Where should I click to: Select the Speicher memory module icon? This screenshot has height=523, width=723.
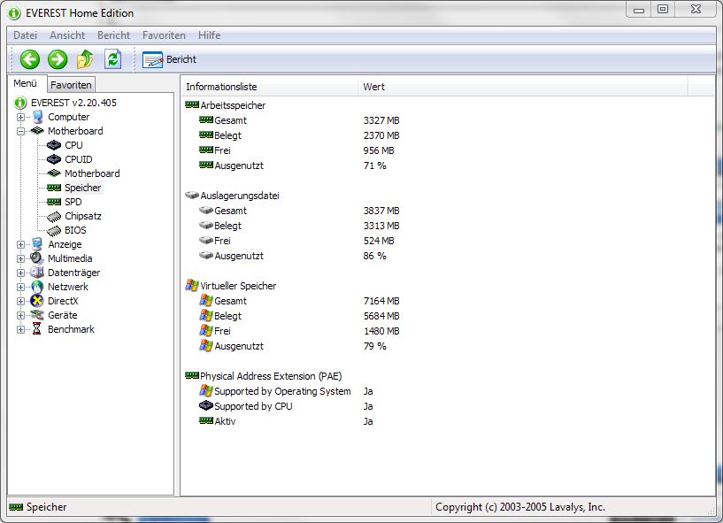point(54,188)
